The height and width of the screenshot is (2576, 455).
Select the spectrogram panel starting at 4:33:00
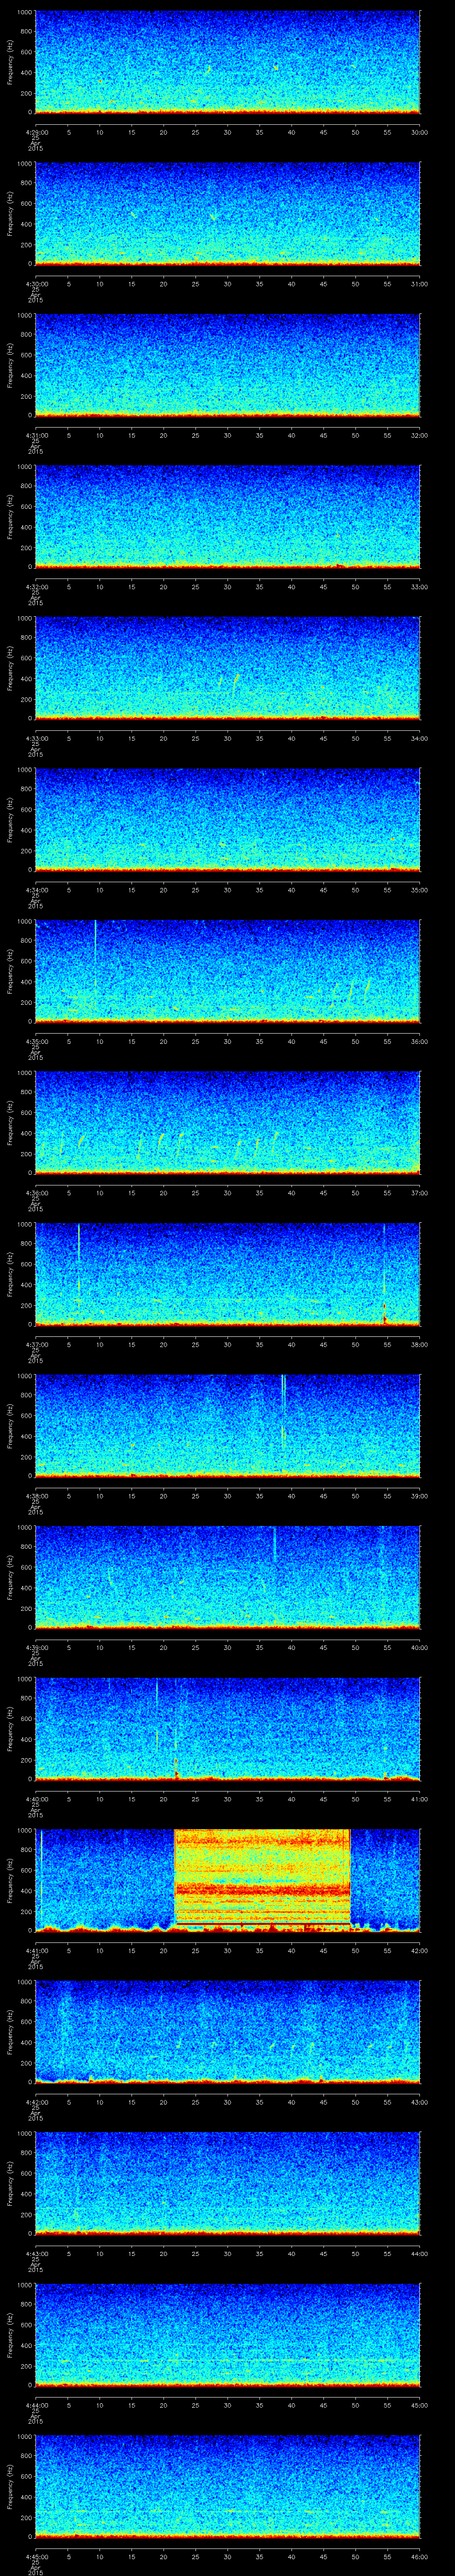[x=227, y=669]
